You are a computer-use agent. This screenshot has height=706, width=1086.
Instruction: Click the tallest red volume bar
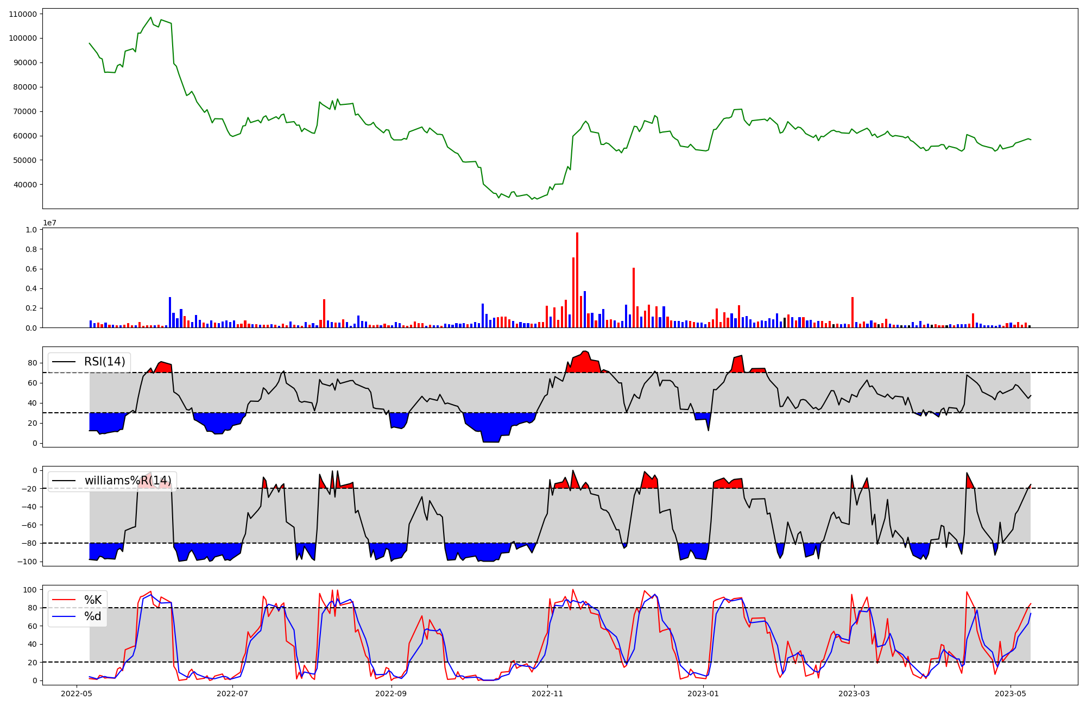tap(577, 280)
